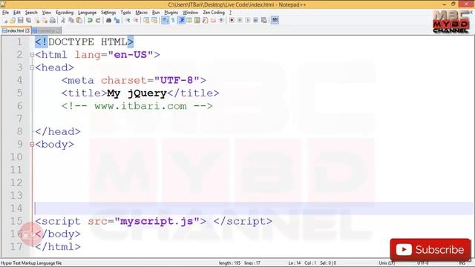Screen dimensions: 475x267
Task: Open the Search menu
Action: pyautogui.click(x=31, y=13)
